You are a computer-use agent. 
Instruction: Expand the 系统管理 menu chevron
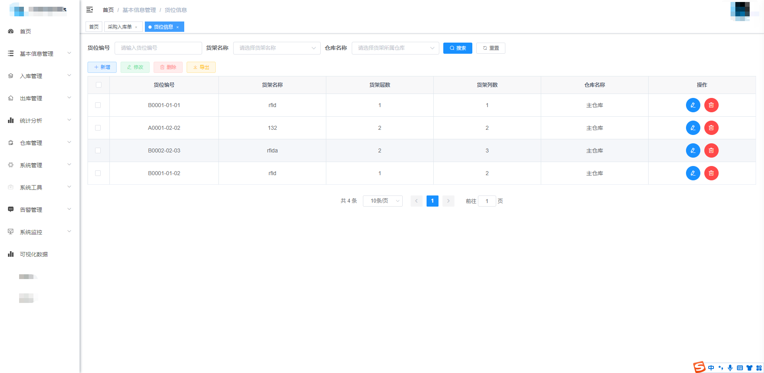click(x=69, y=164)
